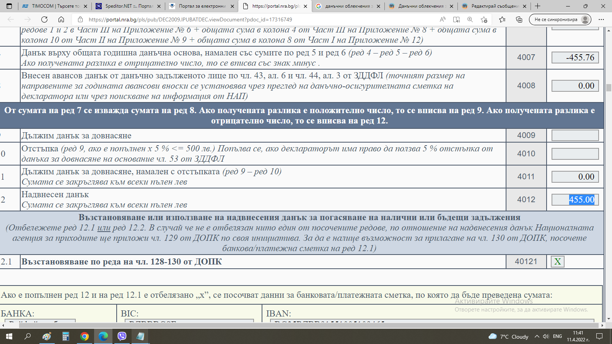Open Calculator from the taskbar

[x=66, y=336]
